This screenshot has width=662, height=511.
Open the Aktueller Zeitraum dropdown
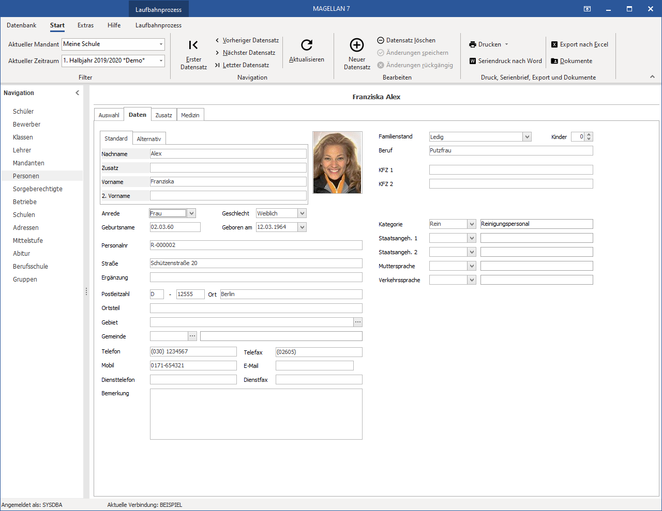(161, 60)
